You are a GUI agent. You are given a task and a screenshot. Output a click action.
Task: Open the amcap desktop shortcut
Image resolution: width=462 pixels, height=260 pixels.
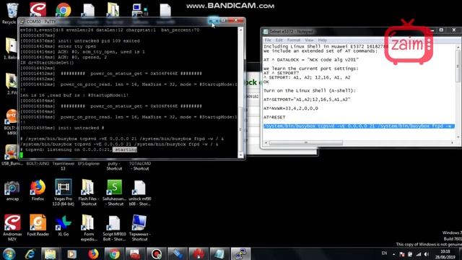pyautogui.click(x=12, y=191)
